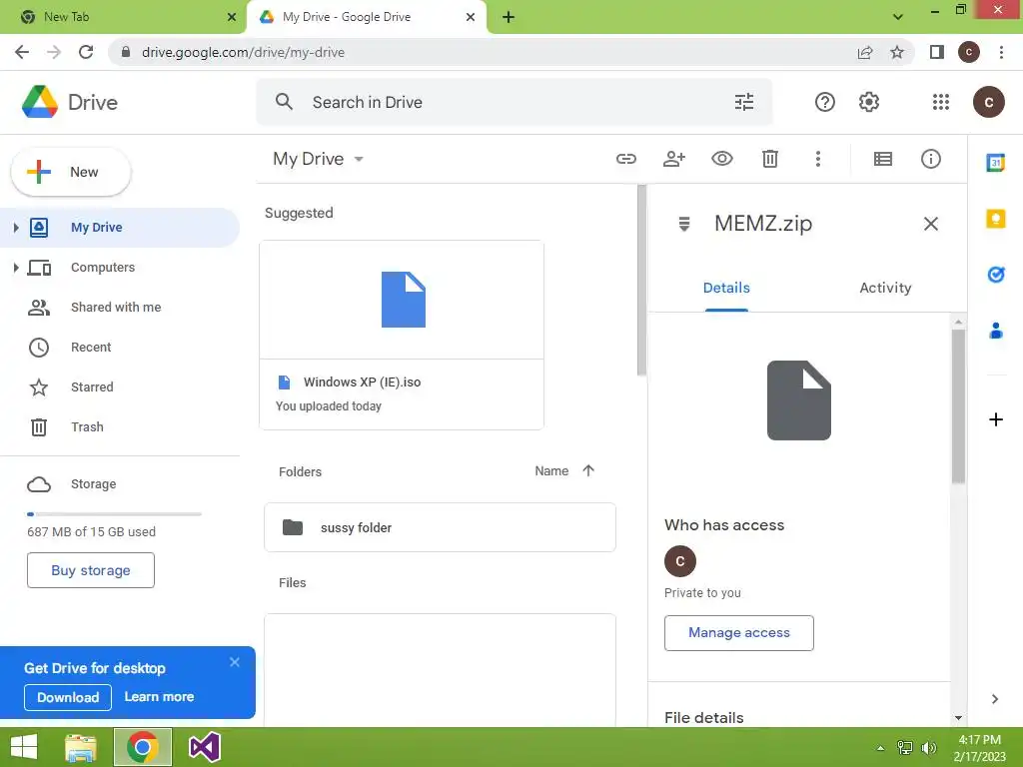Click Download Drive for desktop button
Image resolution: width=1023 pixels, height=767 pixels.
pyautogui.click(x=68, y=697)
